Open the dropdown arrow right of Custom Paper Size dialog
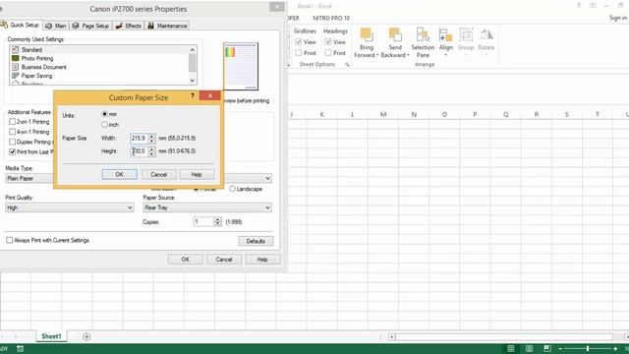 coord(267,178)
